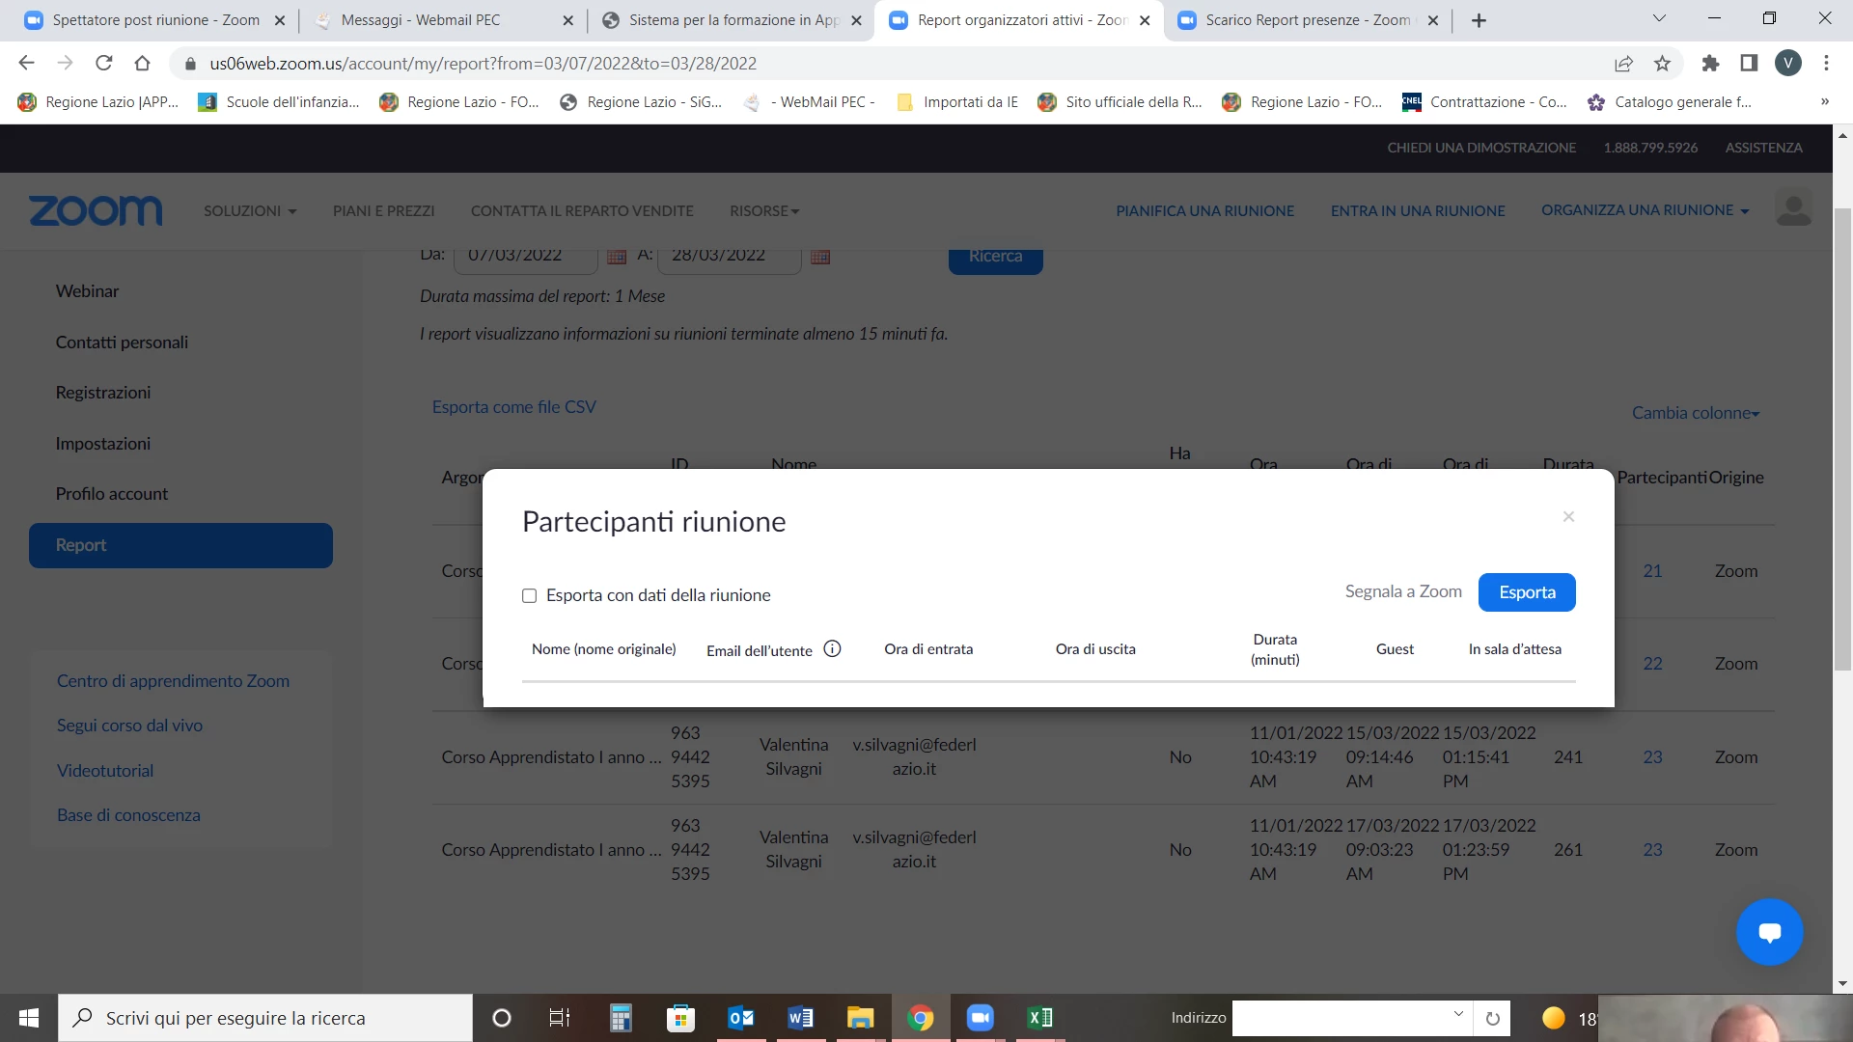Viewport: 1853px width, 1042px height.
Task: Click the Windows search box
Action: (265, 1018)
